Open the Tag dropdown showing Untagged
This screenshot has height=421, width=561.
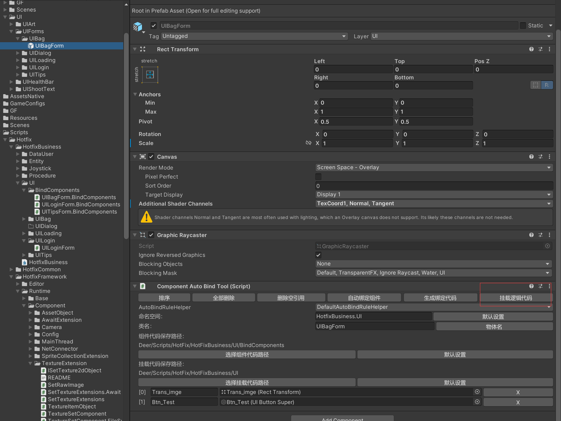254,36
